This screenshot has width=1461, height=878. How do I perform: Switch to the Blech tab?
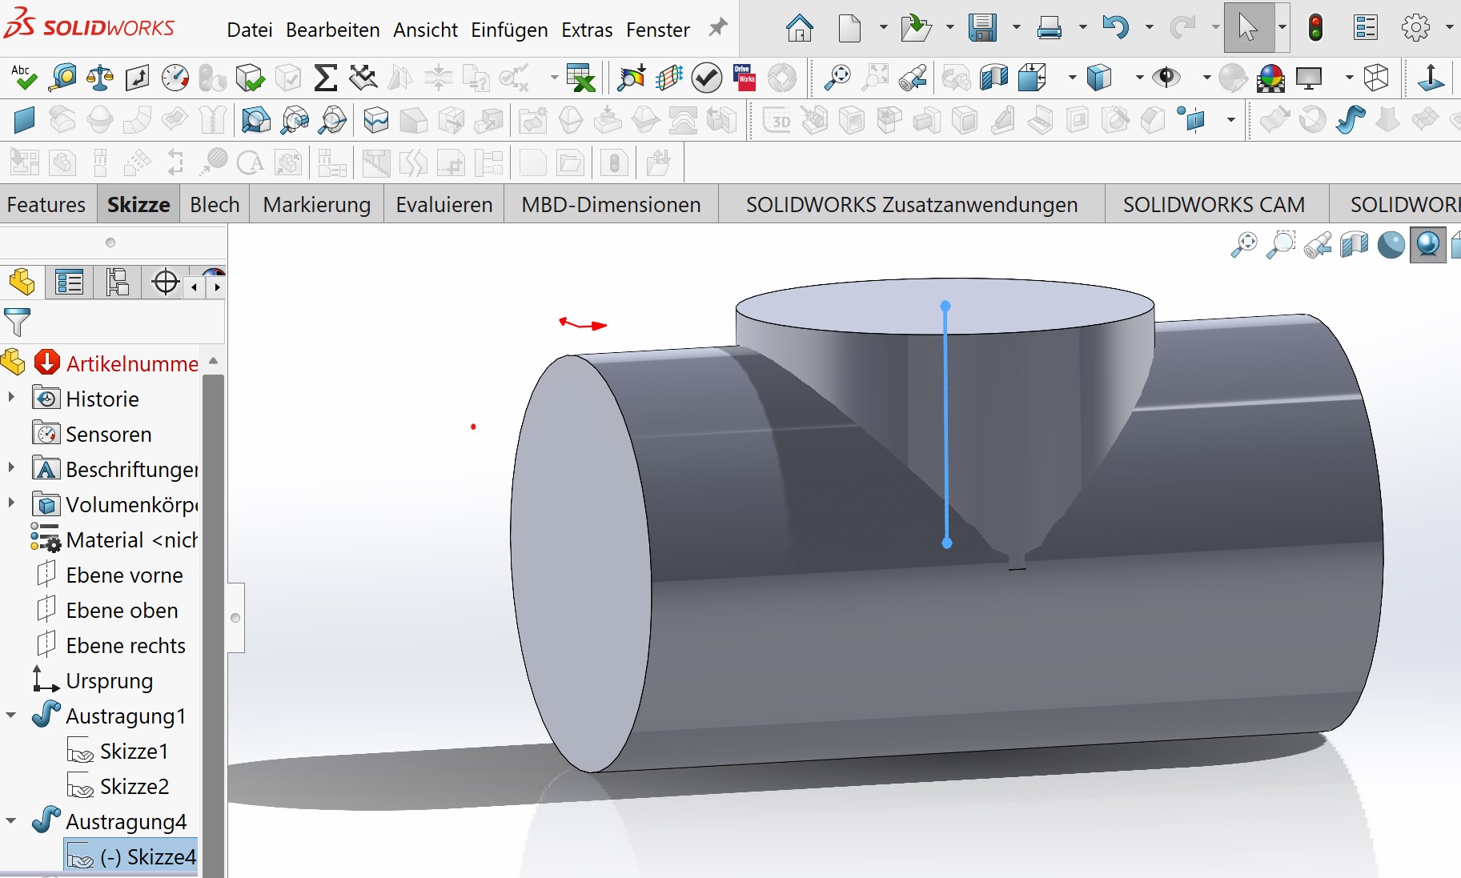[x=215, y=205]
